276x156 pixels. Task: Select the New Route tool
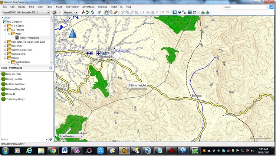88,12
